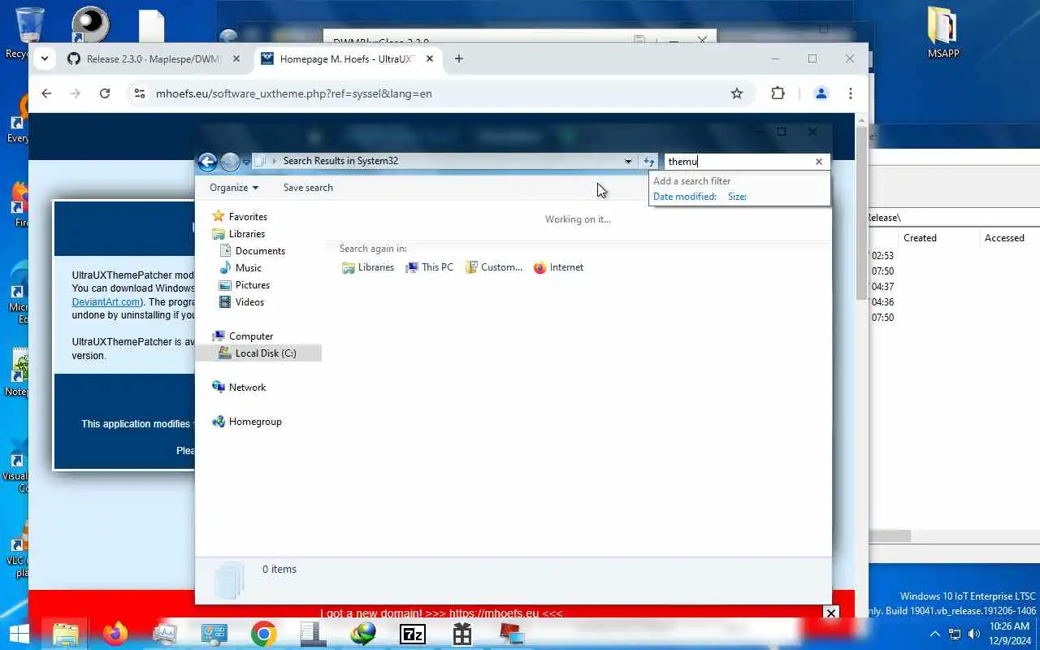This screenshot has width=1040, height=650.
Task: Show hidden system tray icons
Action: (x=935, y=634)
